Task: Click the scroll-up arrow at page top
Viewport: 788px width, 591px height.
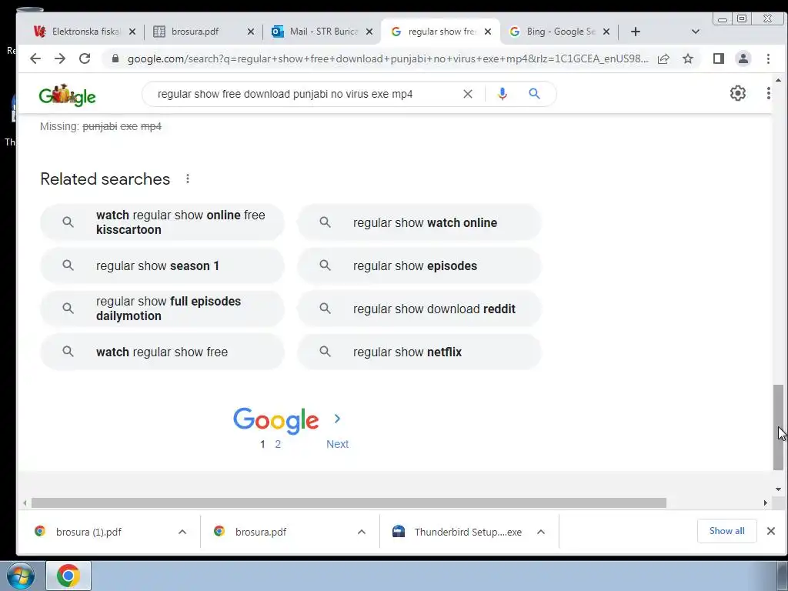Action: pyautogui.click(x=778, y=80)
